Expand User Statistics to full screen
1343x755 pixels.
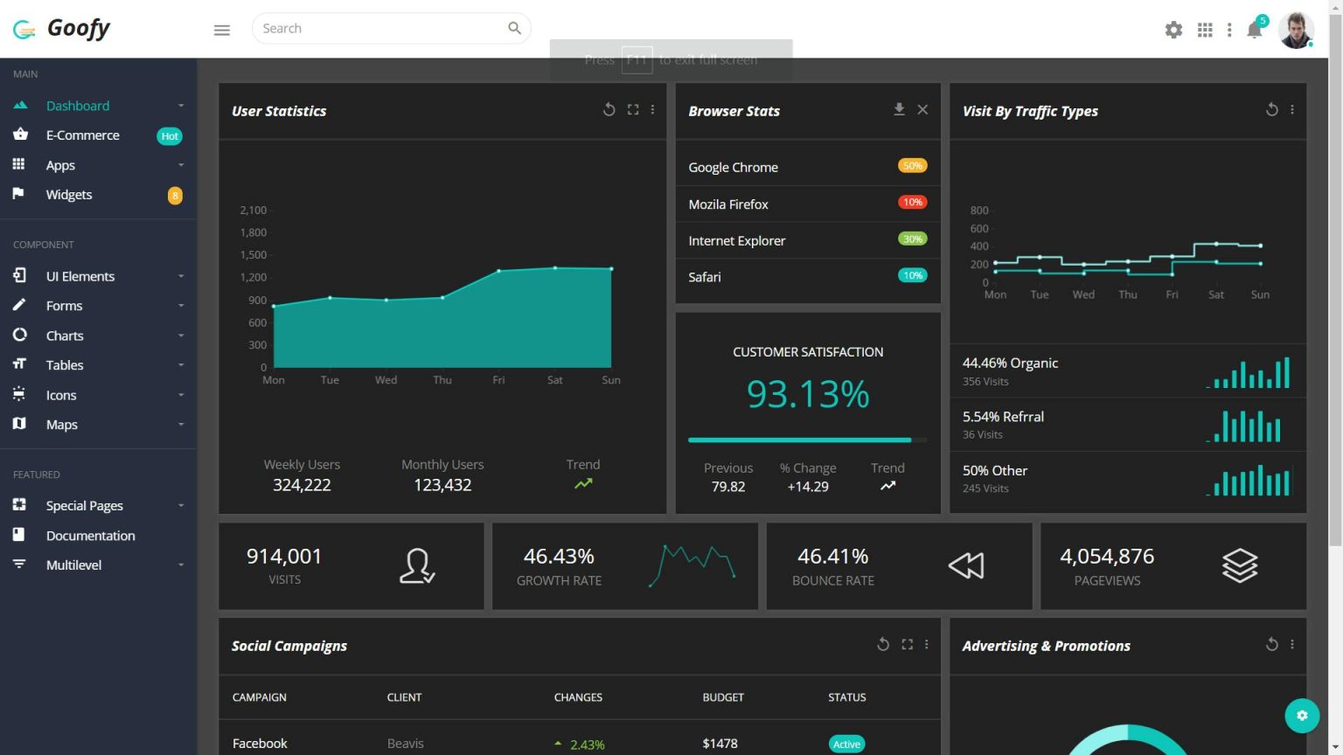click(632, 109)
